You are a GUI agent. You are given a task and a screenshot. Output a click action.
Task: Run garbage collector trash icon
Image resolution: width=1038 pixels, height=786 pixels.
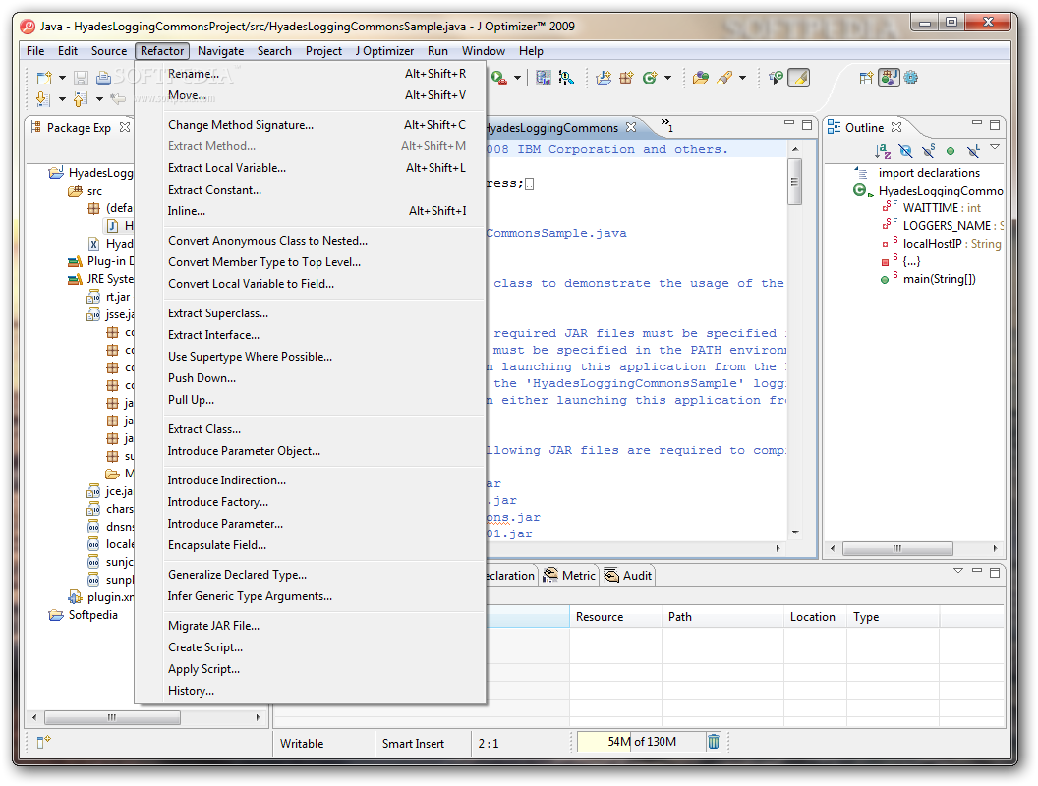714,742
